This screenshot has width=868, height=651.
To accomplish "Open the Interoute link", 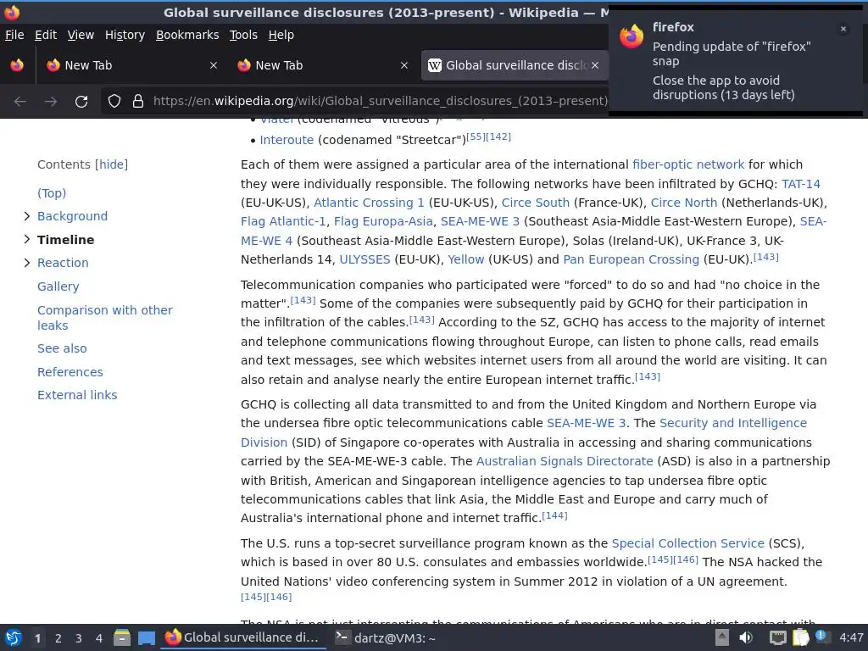I will coord(287,140).
